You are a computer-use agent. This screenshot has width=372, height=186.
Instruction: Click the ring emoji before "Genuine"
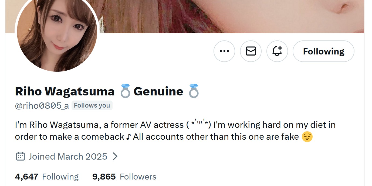coord(125,91)
